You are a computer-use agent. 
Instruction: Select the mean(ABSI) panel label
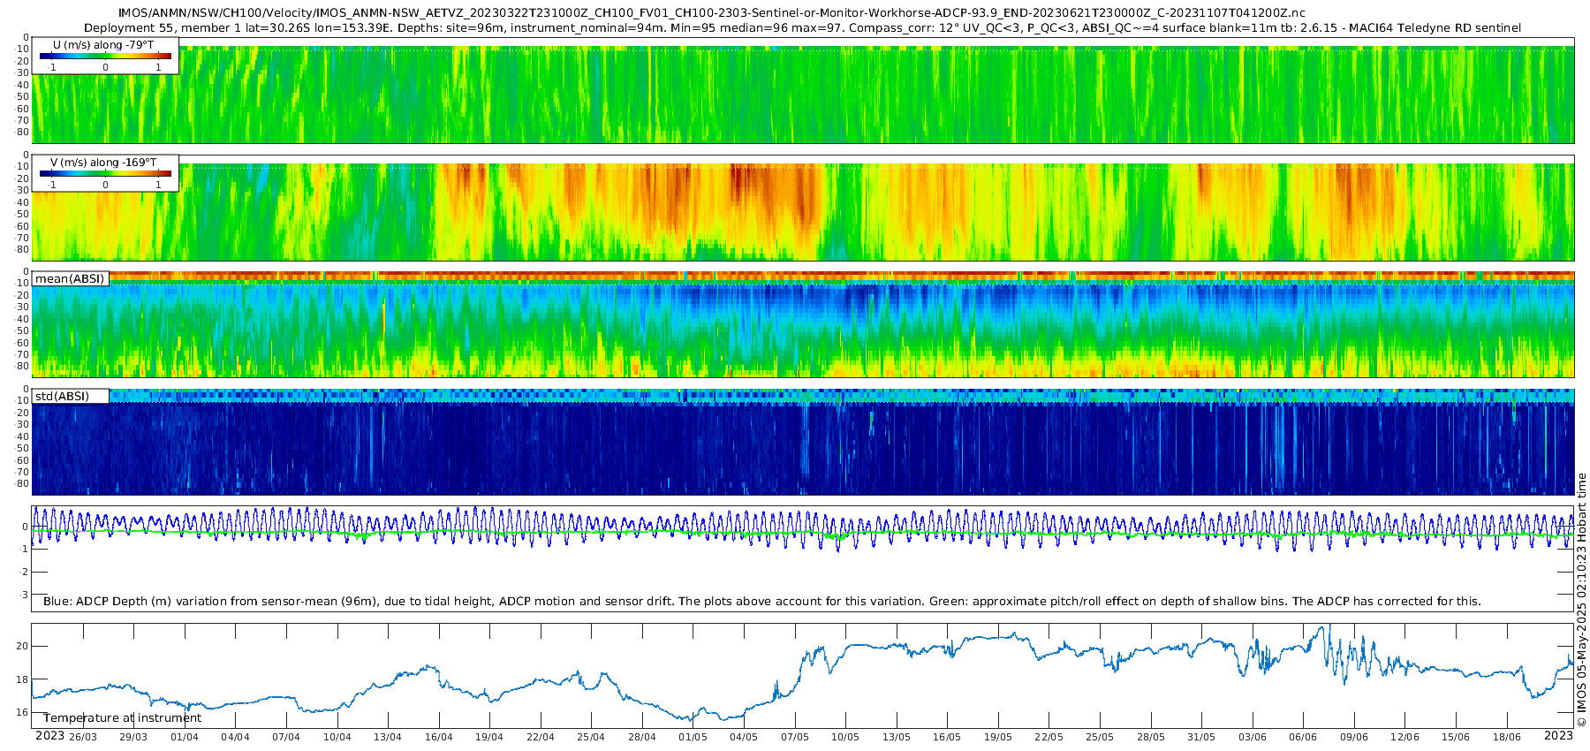[x=70, y=278]
